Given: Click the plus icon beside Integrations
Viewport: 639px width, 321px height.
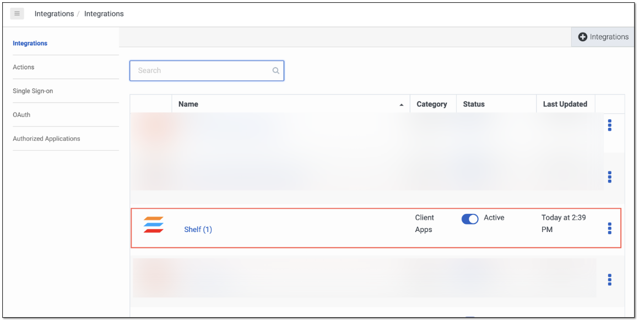Looking at the screenshot, I should point(583,37).
